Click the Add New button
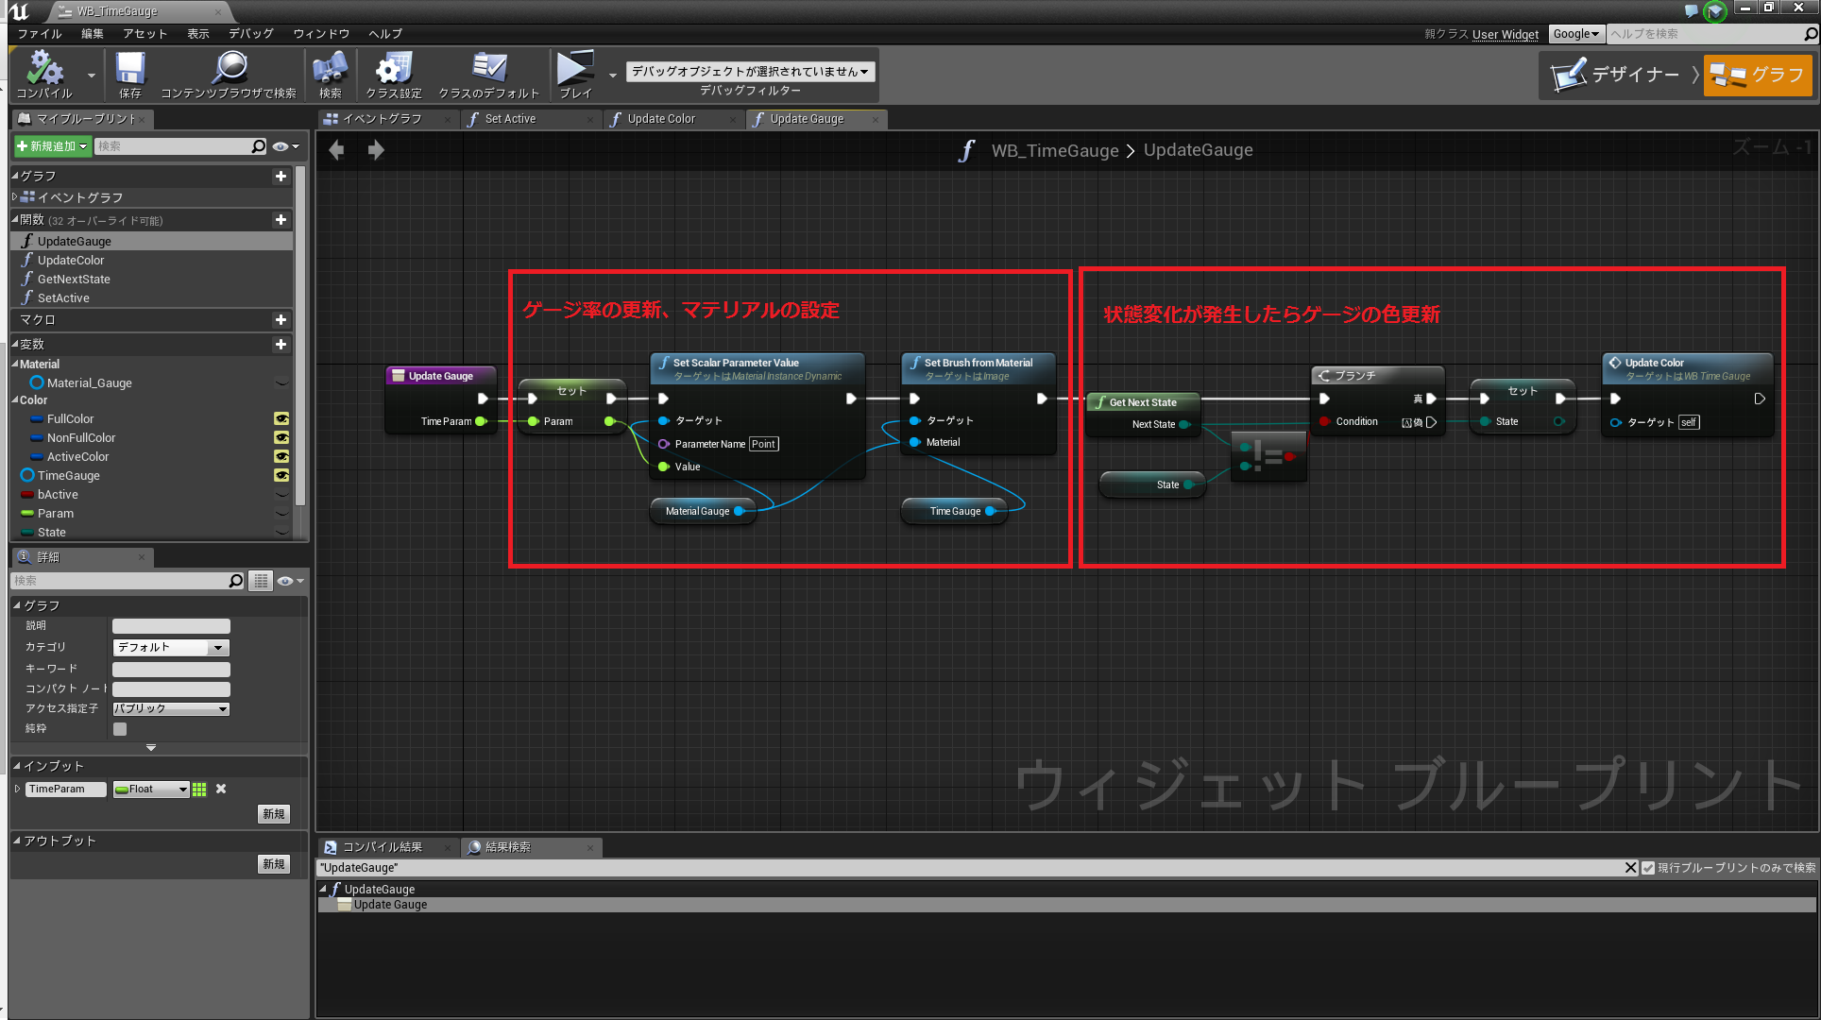Screen dimensions: 1821x1020 coord(53,146)
